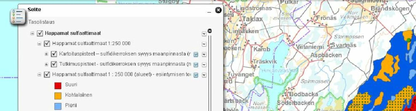Select the Pieni legend label
Screen dimensions: 416x111
point(71,106)
